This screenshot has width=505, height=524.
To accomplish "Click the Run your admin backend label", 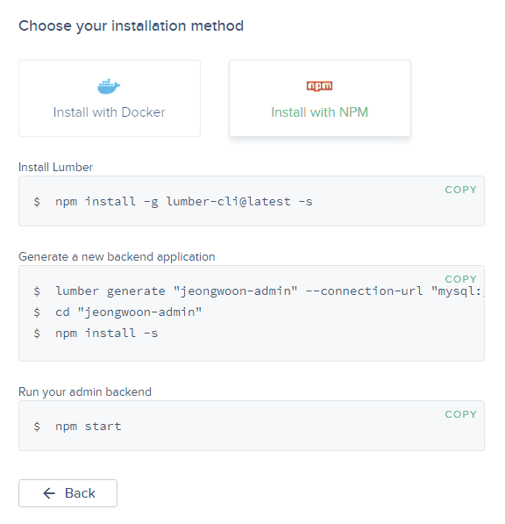I will pyautogui.click(x=85, y=391).
